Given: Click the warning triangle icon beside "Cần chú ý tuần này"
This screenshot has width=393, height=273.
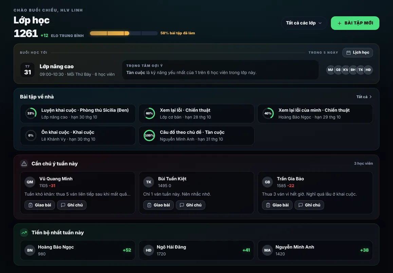Looking at the screenshot, I should click(24, 164).
